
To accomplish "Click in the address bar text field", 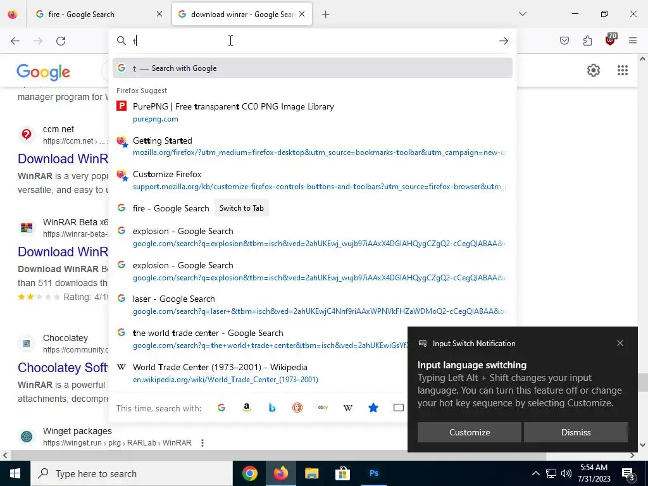I will click(314, 40).
